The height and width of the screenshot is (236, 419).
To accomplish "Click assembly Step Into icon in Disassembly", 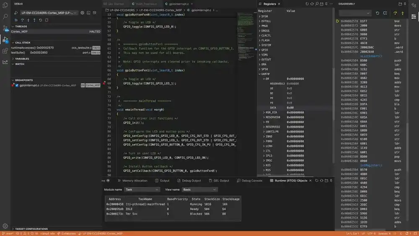I will coord(403,13).
